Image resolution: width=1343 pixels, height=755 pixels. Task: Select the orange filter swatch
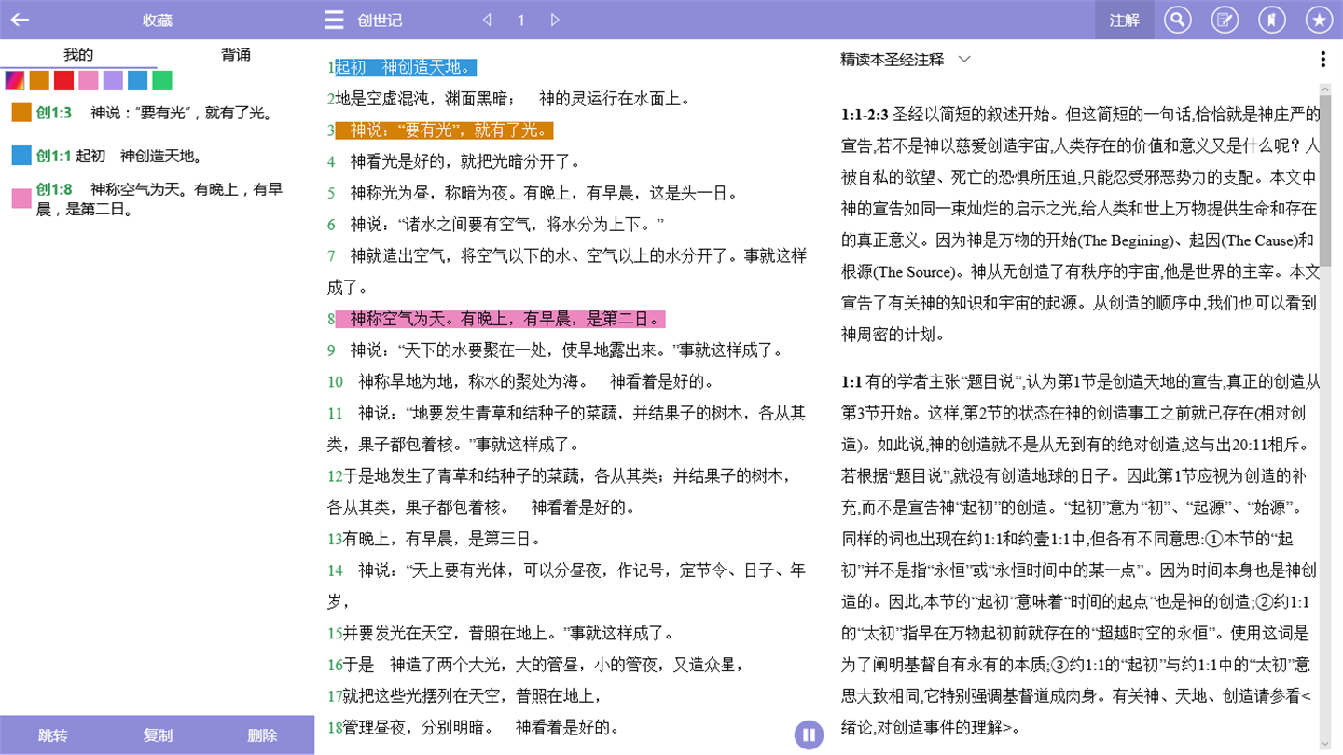(x=39, y=80)
